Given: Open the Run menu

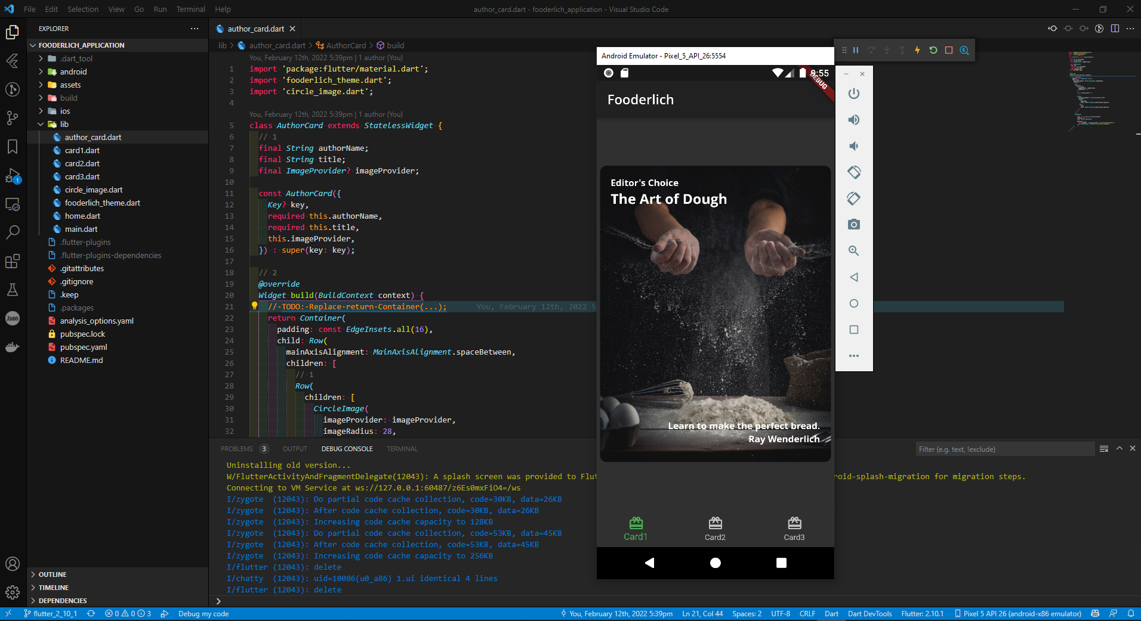Looking at the screenshot, I should tap(159, 9).
